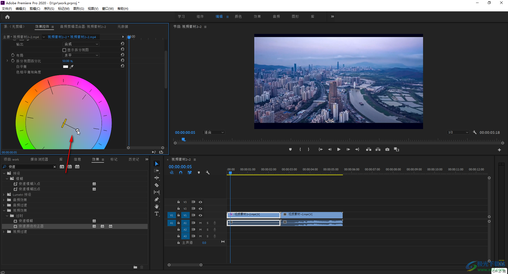The height and width of the screenshot is (274, 508).
Task: Click Mark Out button
Action: (x=309, y=149)
